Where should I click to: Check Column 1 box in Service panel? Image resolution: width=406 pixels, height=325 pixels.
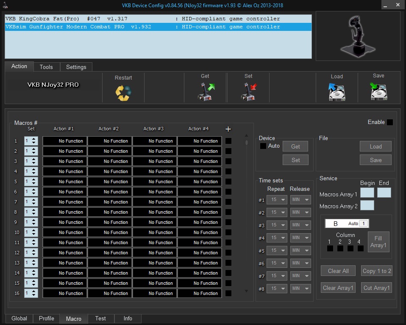(330, 248)
